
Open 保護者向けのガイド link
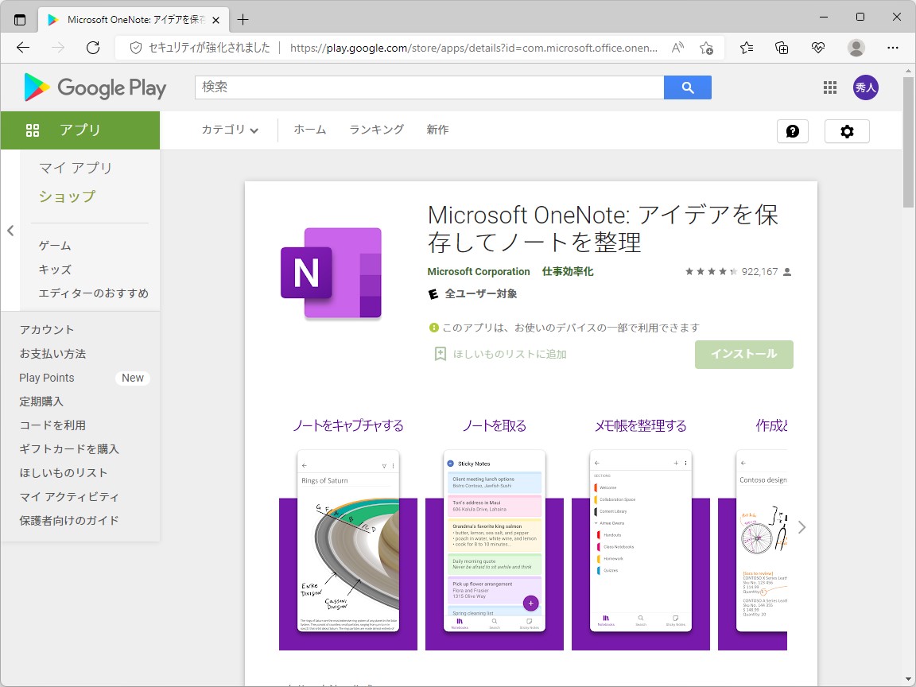69,521
